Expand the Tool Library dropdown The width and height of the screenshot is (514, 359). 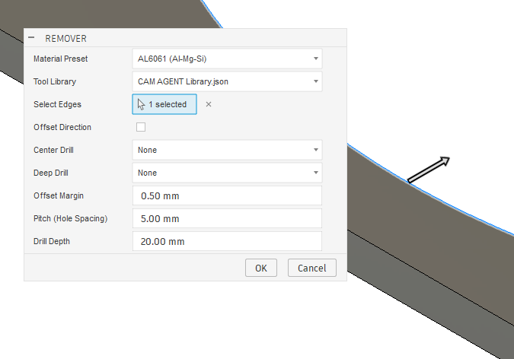click(x=227, y=81)
